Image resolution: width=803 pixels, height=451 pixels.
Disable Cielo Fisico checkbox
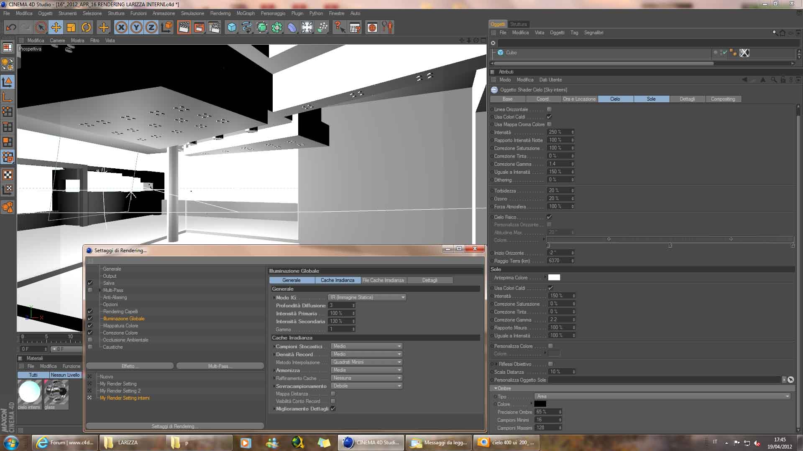(549, 217)
